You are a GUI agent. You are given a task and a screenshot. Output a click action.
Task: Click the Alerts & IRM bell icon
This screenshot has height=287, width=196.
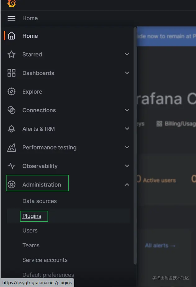[11, 129]
